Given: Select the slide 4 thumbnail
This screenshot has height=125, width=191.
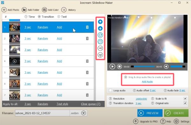Looking at the screenshot, I should [15, 61].
